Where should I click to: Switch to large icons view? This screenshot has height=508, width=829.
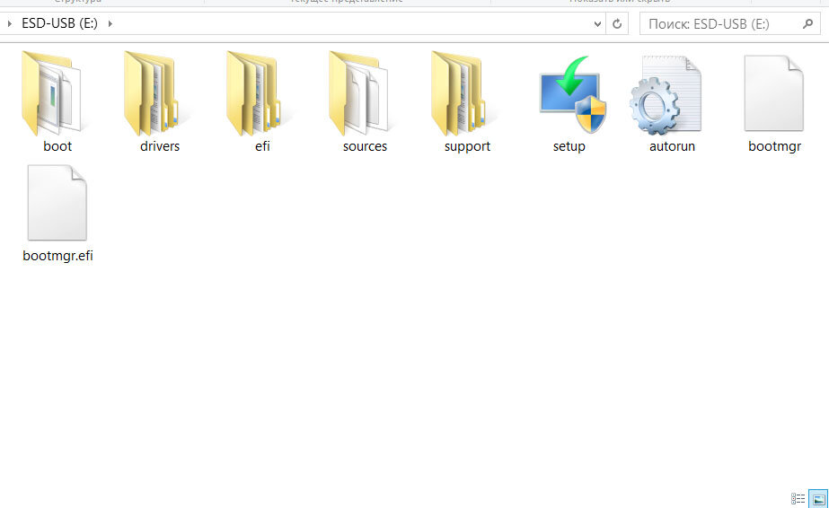pos(818,498)
